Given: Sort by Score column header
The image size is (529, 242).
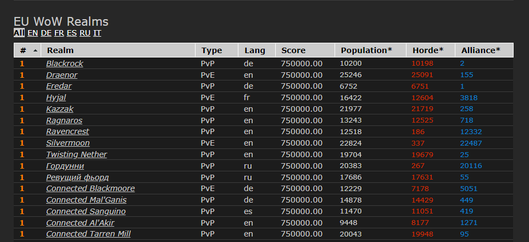Looking at the screenshot, I should 293,50.
